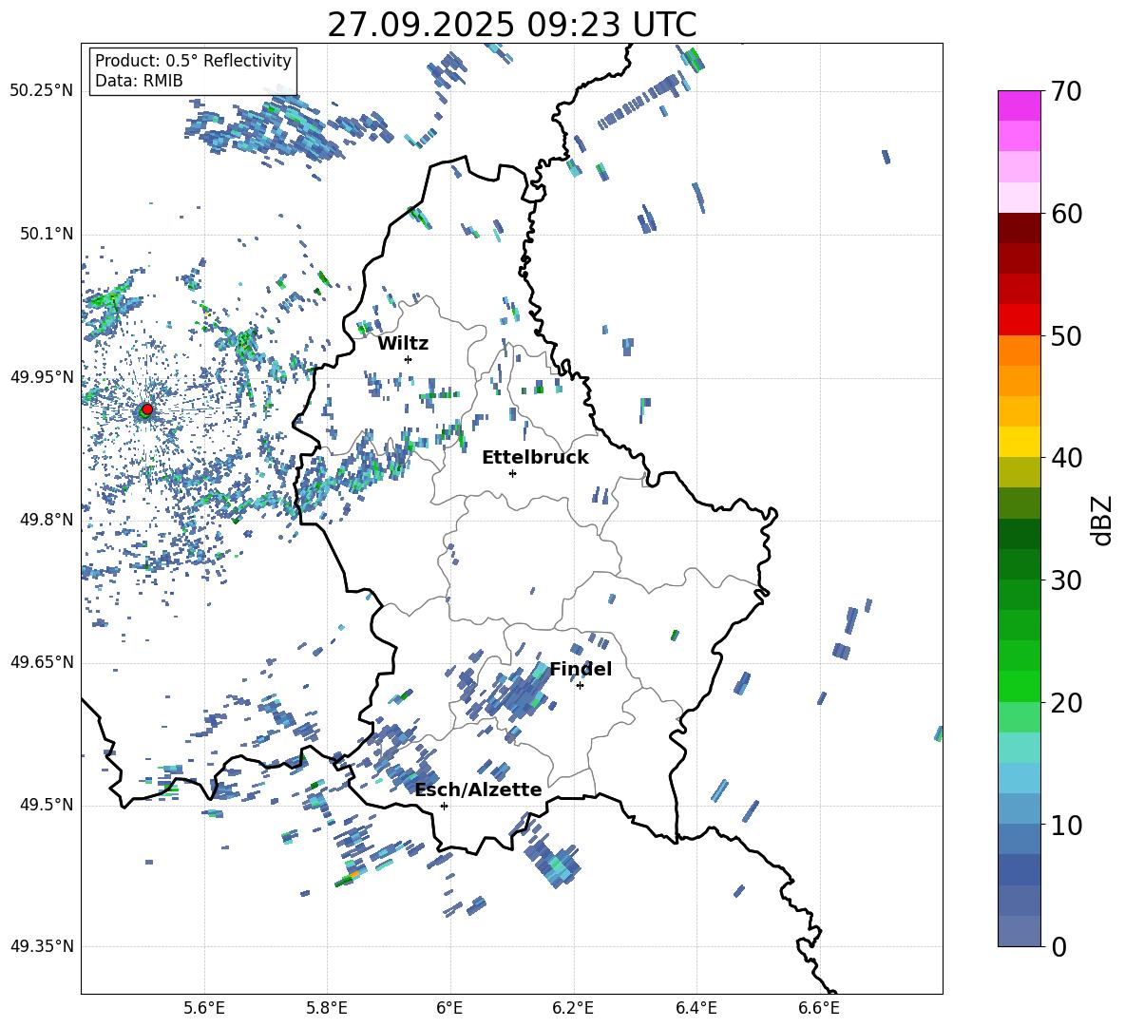This screenshot has height=1027, width=1125.
Task: Select the Wiltz city label
Action: (403, 343)
